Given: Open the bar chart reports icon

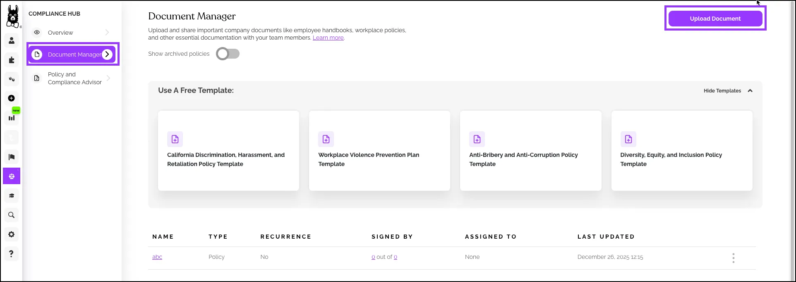Looking at the screenshot, I should coord(12,118).
